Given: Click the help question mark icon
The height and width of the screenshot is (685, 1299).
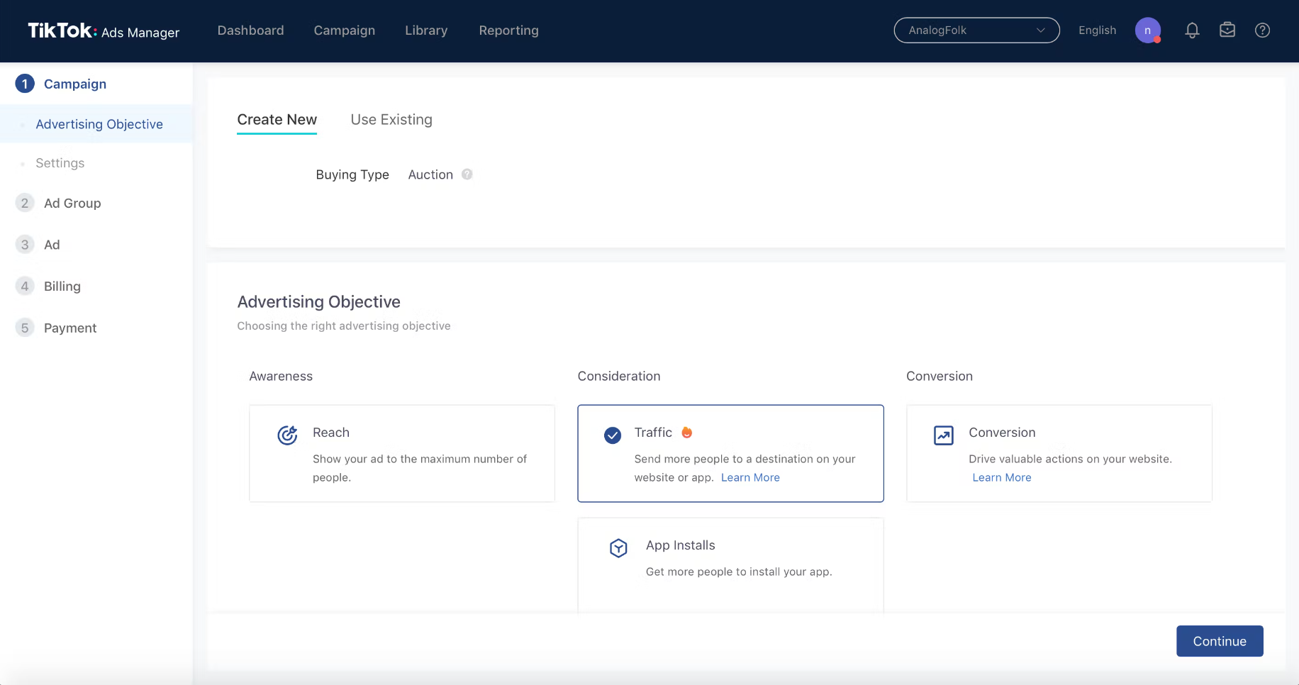Looking at the screenshot, I should click(1262, 30).
